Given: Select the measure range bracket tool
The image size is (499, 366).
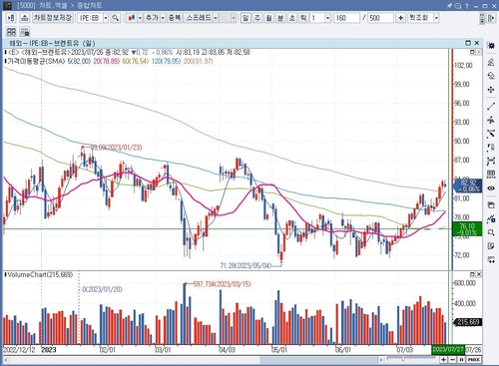Looking at the screenshot, I should click(491, 162).
